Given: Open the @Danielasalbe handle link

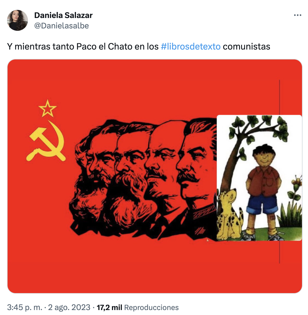Looking at the screenshot, I should (x=62, y=26).
